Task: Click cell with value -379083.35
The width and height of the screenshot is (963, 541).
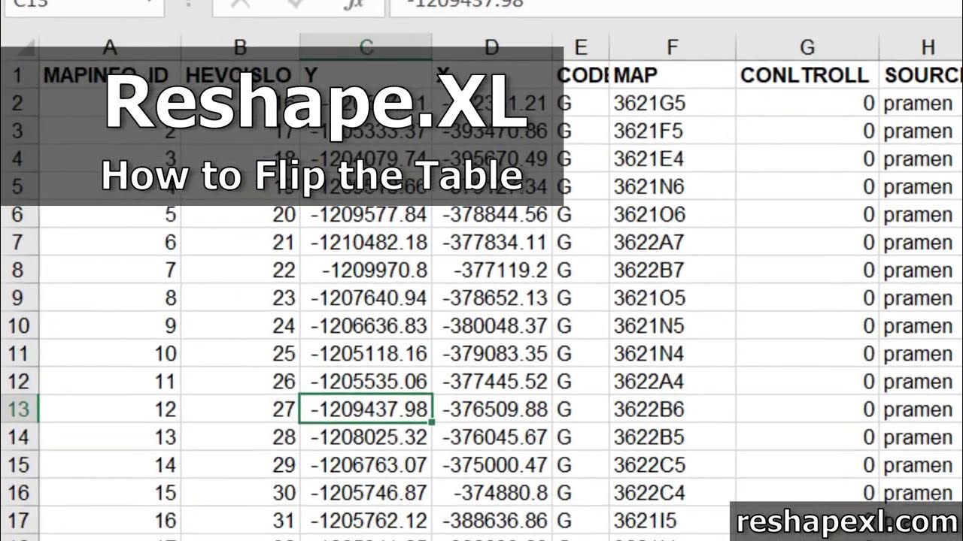Action: click(492, 354)
